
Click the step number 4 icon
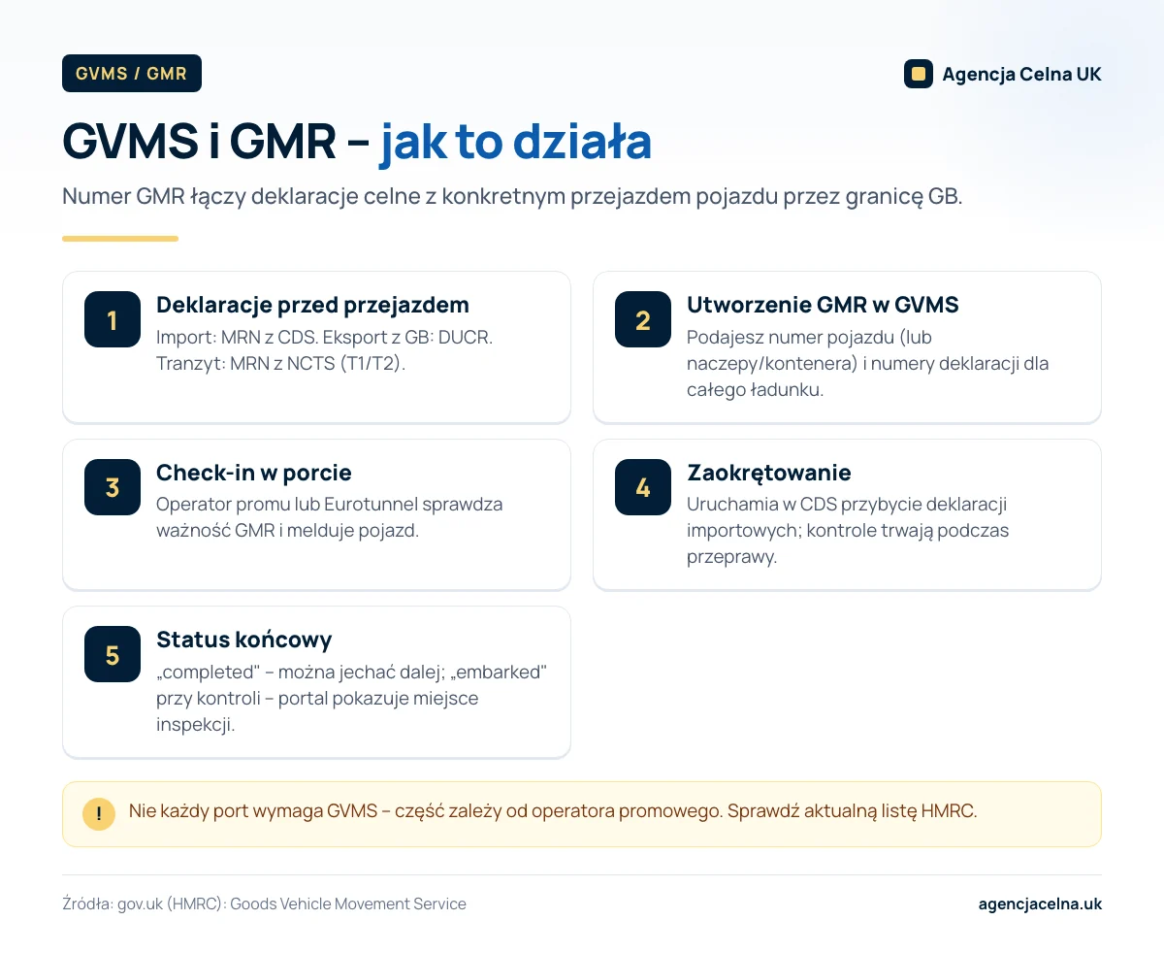[643, 487]
